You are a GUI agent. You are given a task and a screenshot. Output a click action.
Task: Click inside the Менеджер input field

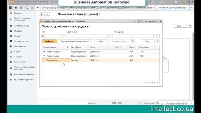point(133,36)
